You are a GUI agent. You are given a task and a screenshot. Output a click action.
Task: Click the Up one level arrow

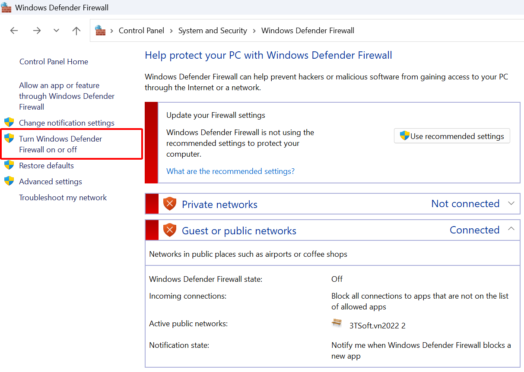[x=76, y=31]
